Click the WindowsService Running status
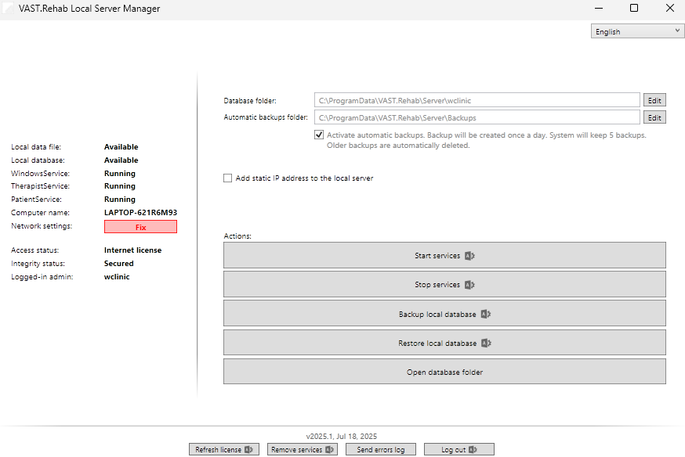This screenshot has height=457, width=685. point(120,173)
